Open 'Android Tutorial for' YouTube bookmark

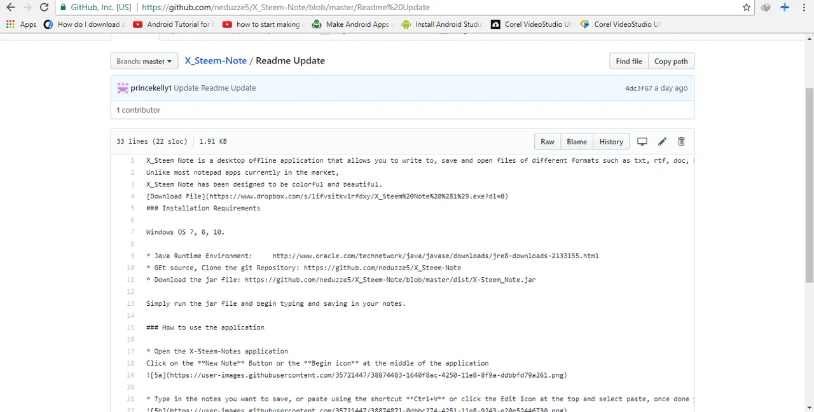point(174,24)
